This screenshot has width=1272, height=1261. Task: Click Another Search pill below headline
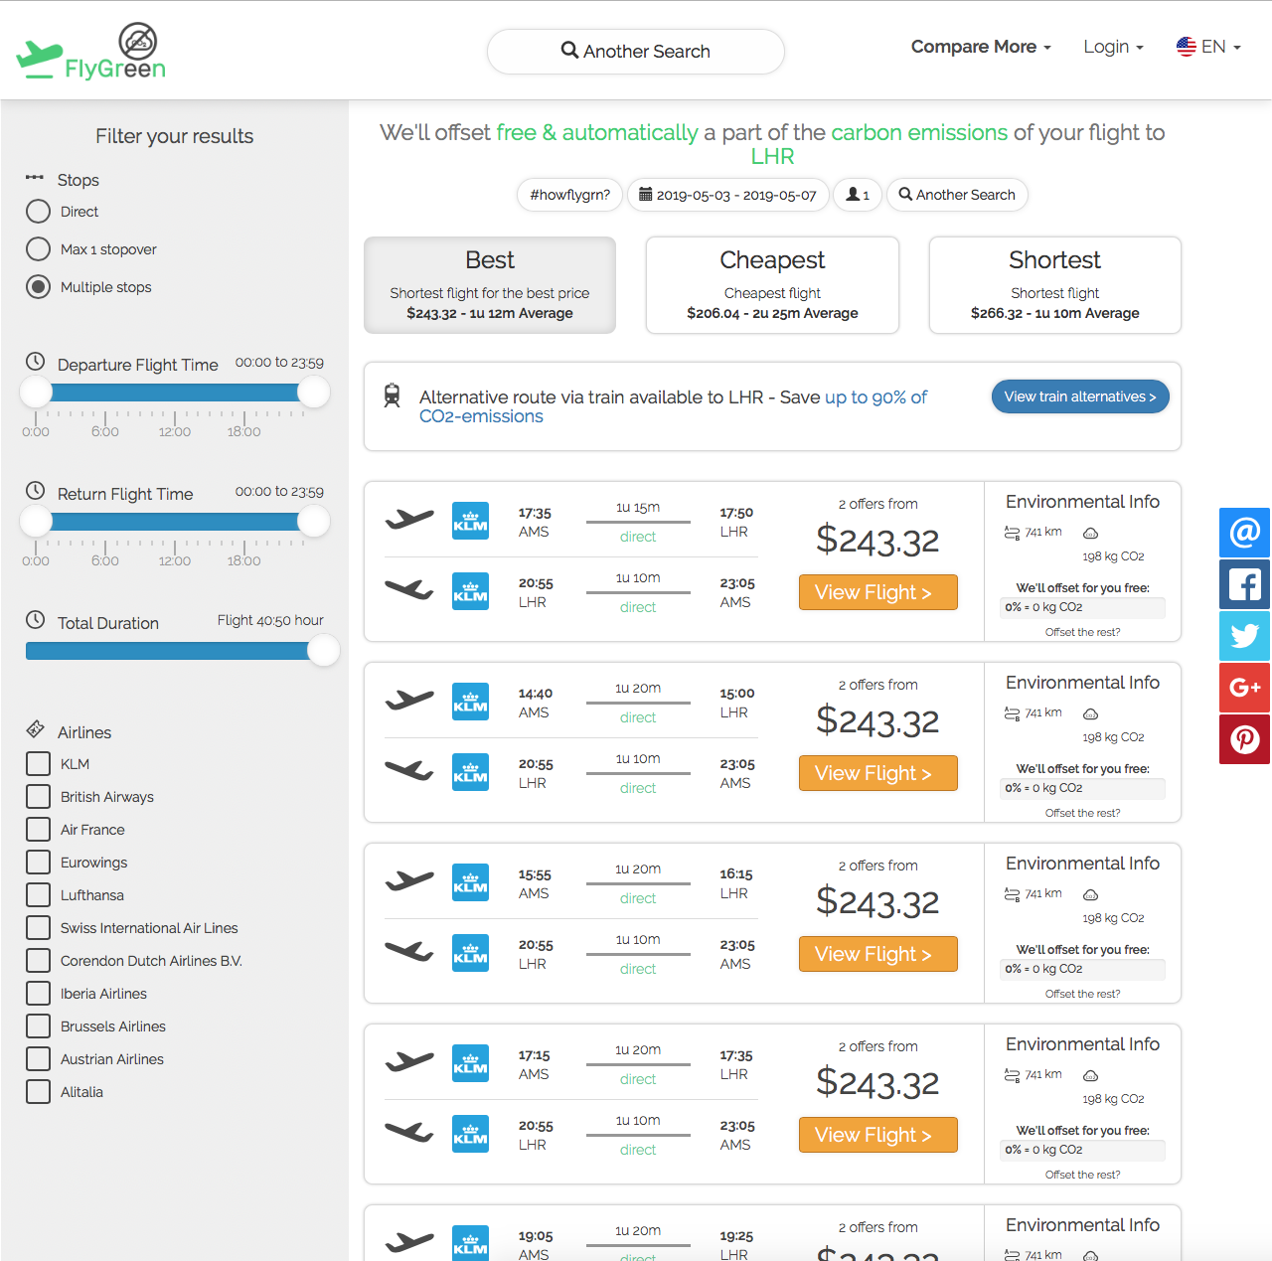[957, 195]
